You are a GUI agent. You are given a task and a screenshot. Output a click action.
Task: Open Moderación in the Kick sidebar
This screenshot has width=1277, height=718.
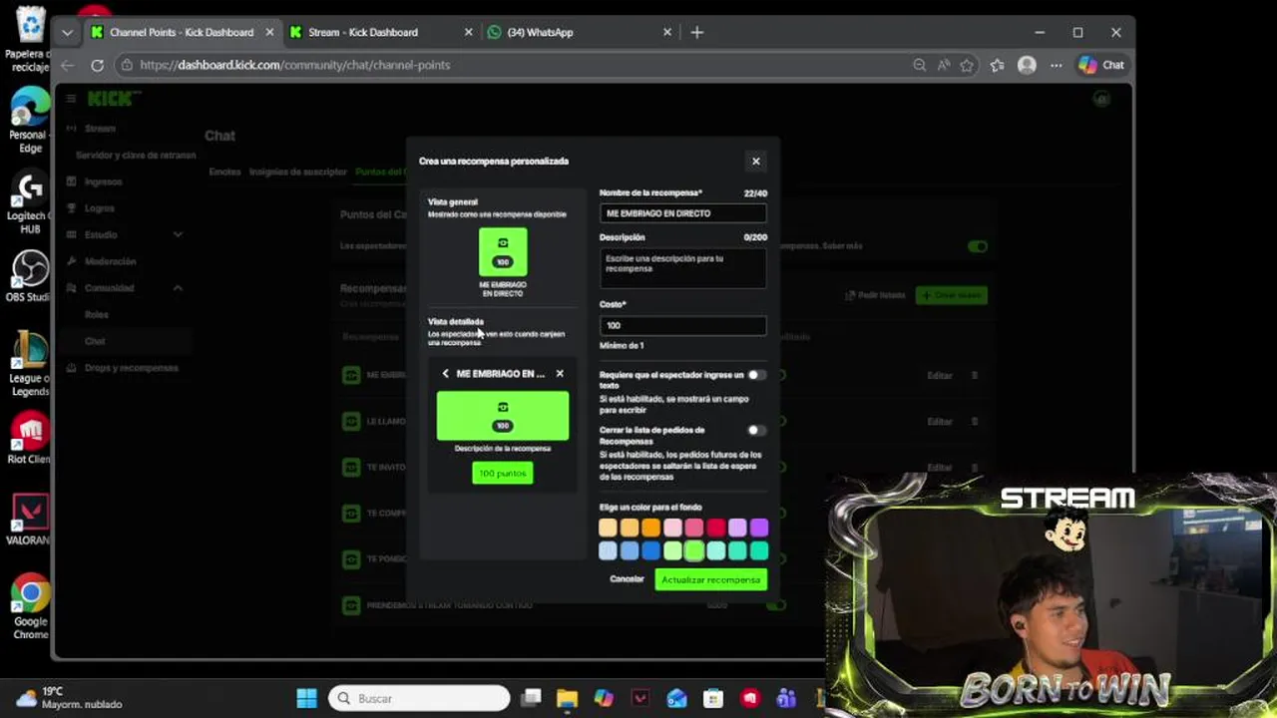[110, 261]
